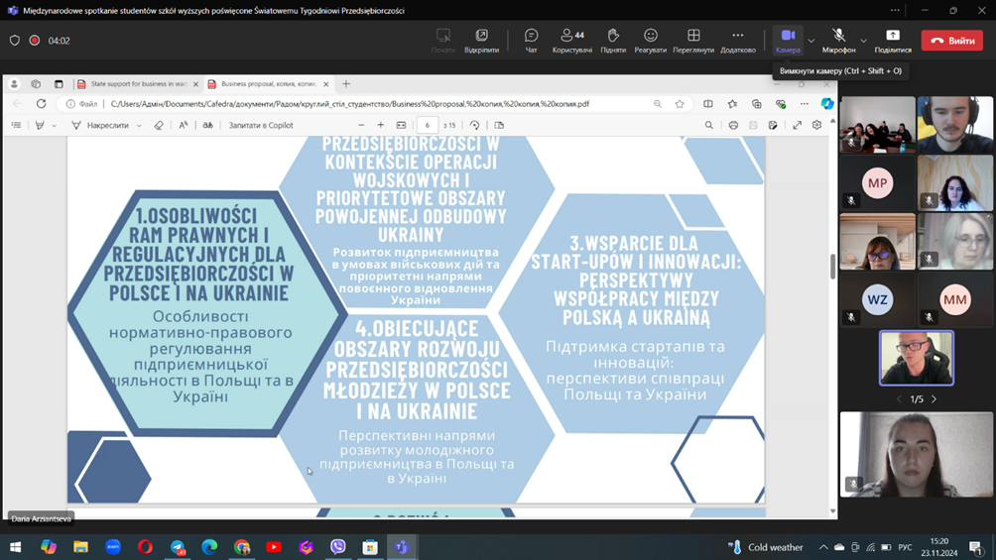Open the favorites list icon in Edge

732,104
